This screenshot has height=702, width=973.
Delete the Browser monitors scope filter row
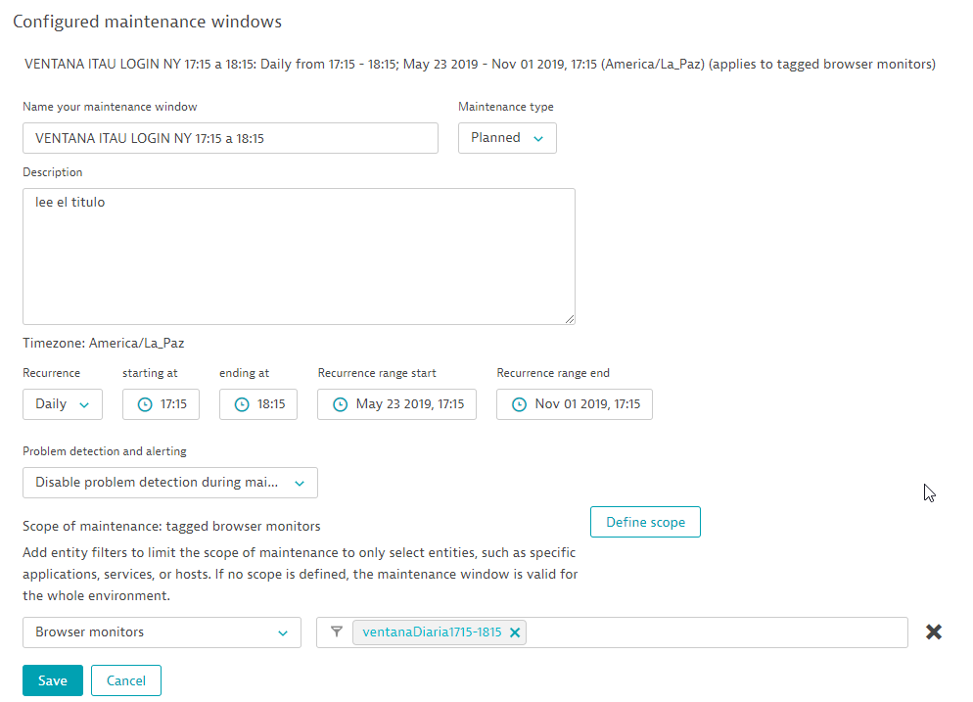point(934,632)
